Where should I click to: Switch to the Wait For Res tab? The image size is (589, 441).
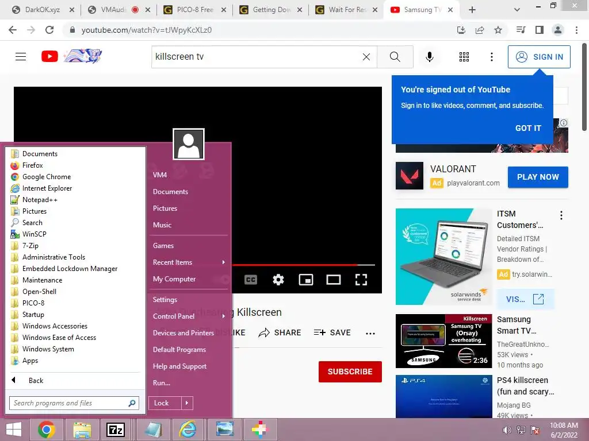346,10
